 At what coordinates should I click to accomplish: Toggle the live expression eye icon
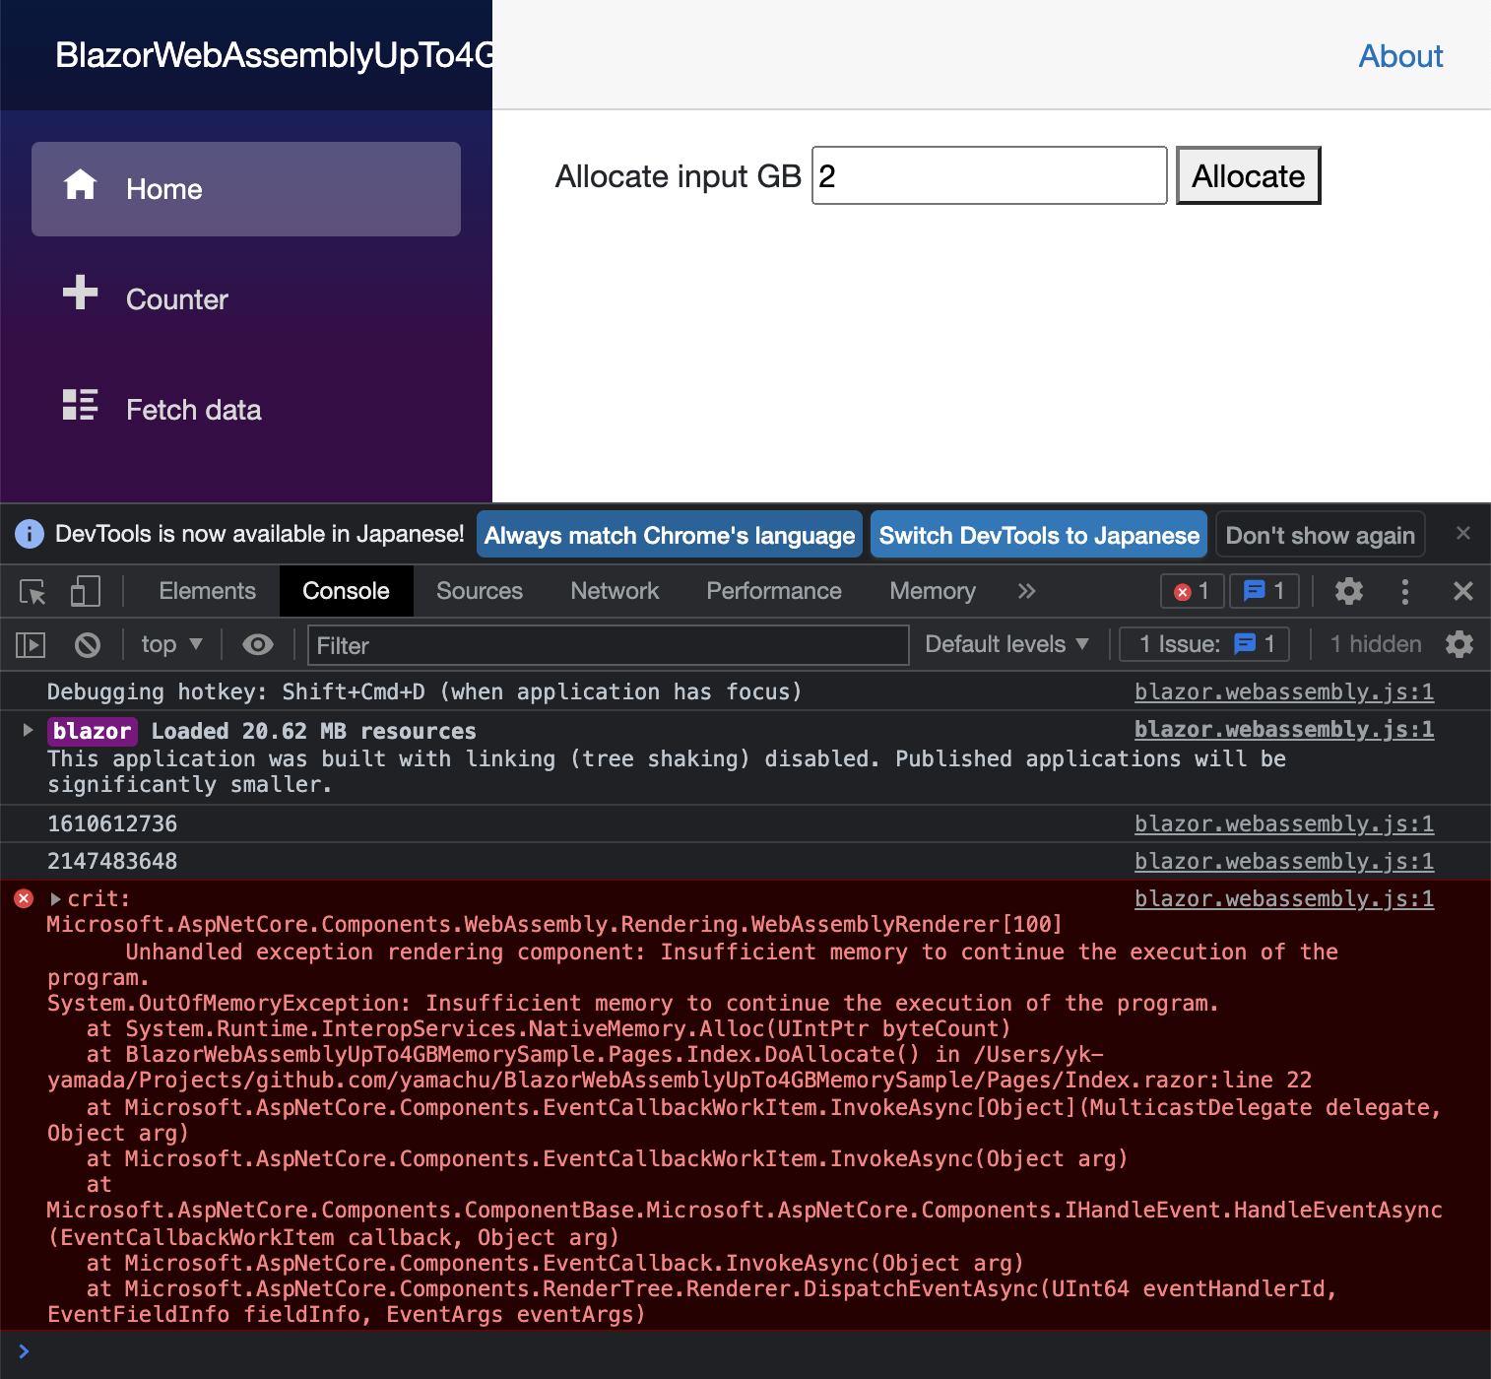click(x=258, y=644)
